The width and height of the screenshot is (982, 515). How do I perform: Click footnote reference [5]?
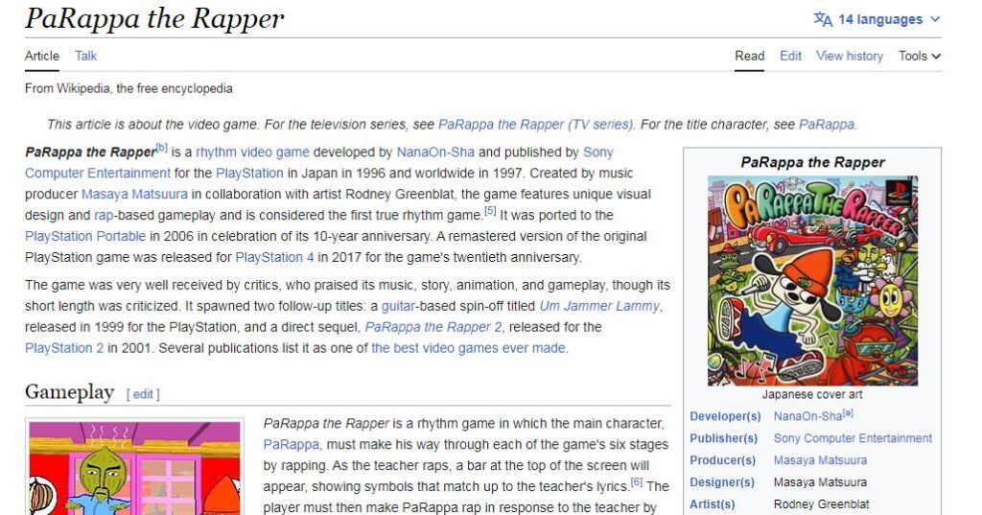click(489, 211)
